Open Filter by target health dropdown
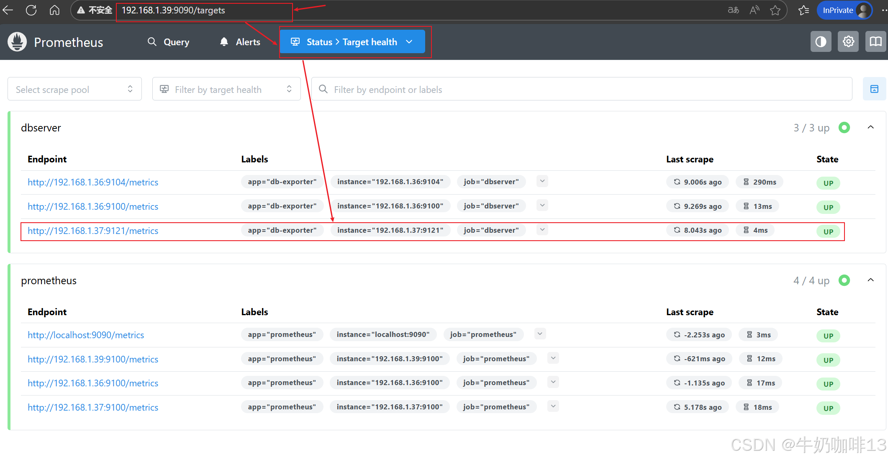Viewport: 888px width, 460px height. point(226,89)
